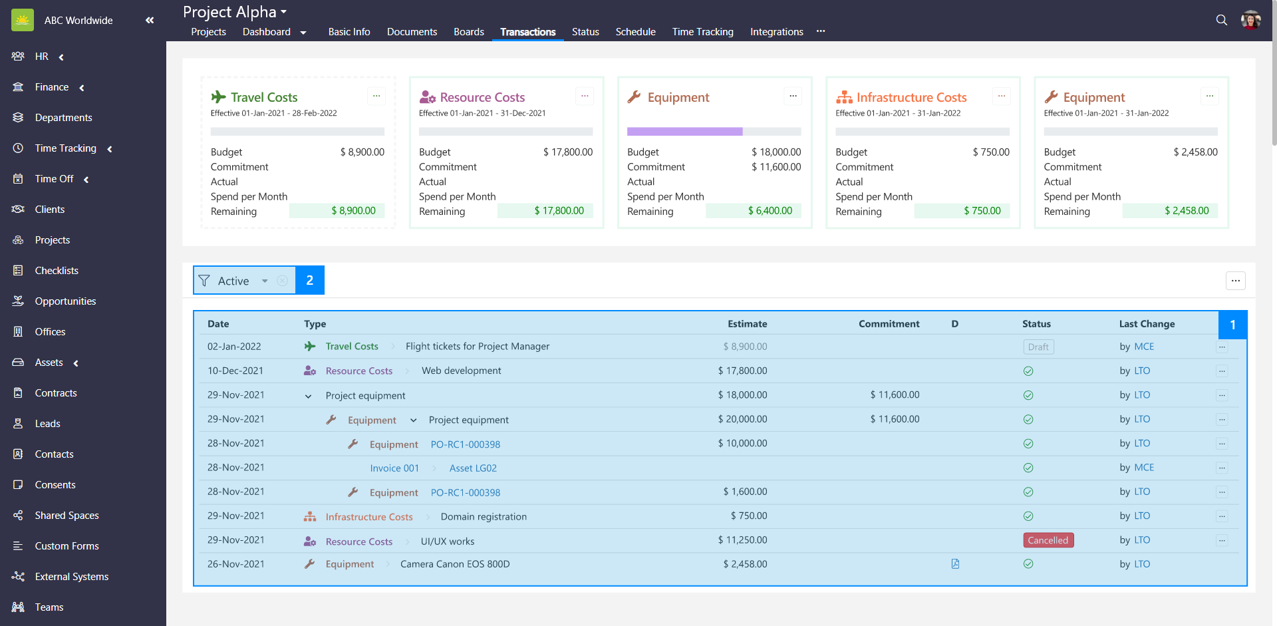Image resolution: width=1277 pixels, height=626 pixels.
Task: Click the wrench icon on the Equipment budget card
Action: [x=633, y=96]
